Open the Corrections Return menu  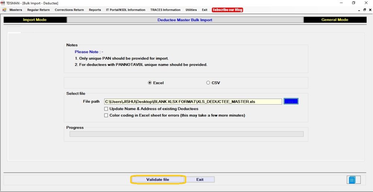click(69, 10)
